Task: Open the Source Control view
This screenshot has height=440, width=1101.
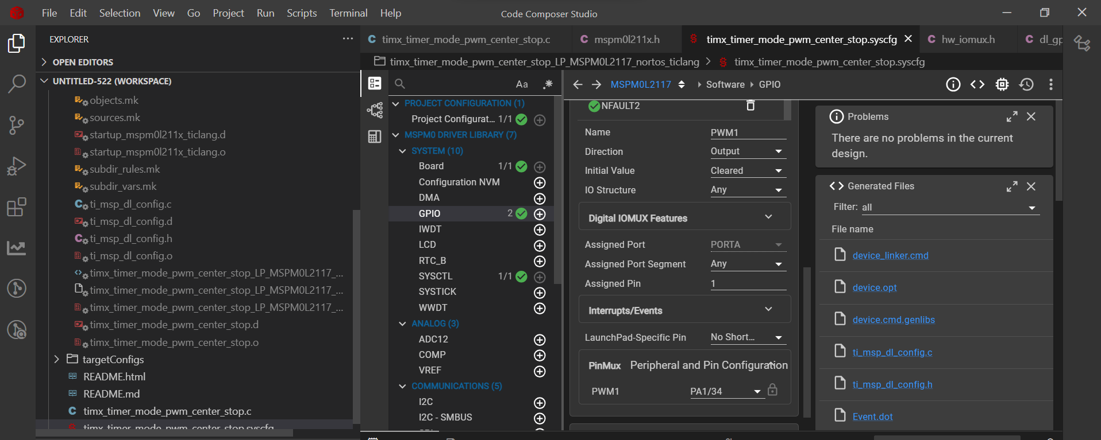Action: (x=17, y=125)
